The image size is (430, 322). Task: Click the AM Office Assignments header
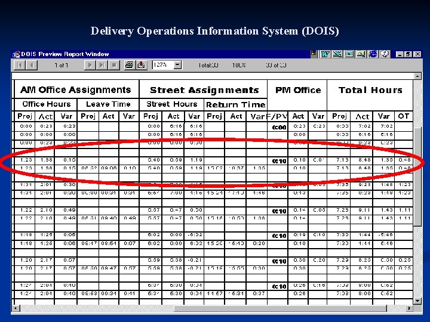coord(76,90)
